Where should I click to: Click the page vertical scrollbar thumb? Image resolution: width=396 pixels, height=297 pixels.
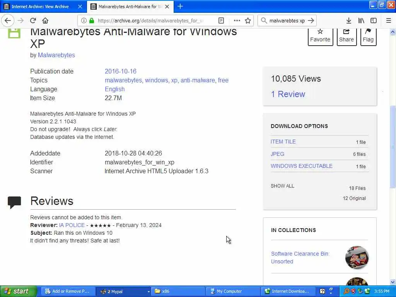[393, 147]
